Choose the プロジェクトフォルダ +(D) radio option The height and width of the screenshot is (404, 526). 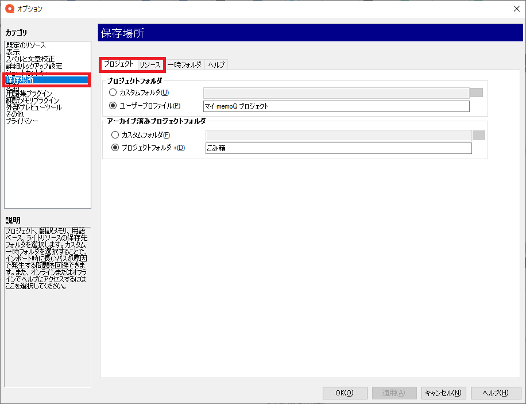pyautogui.click(x=115, y=148)
